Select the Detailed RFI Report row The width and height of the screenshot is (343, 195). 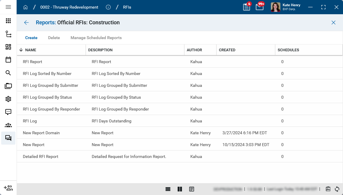[41, 156]
